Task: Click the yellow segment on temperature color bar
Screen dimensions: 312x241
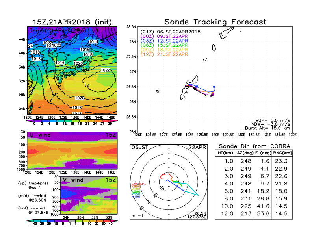Action: tap(84, 121)
